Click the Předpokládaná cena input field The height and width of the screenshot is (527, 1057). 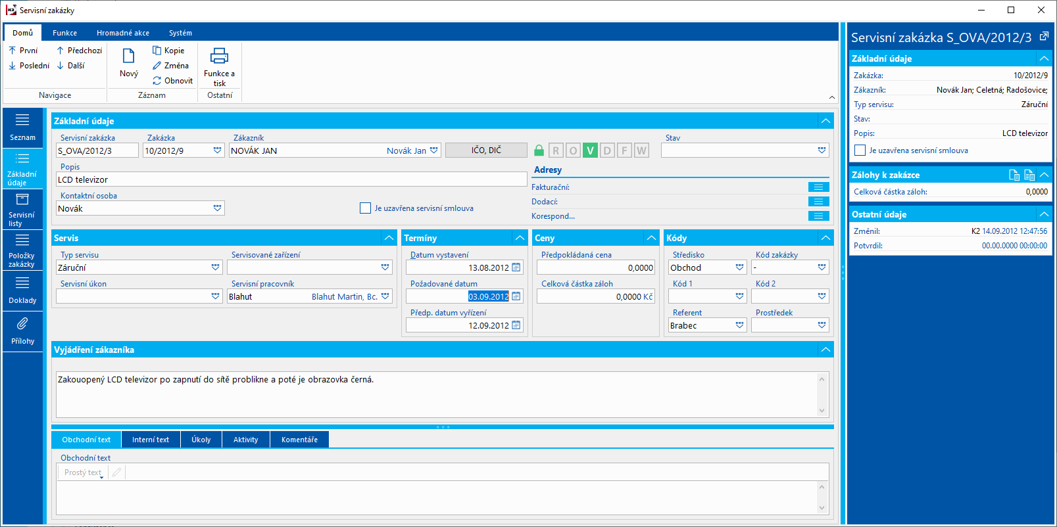(596, 267)
